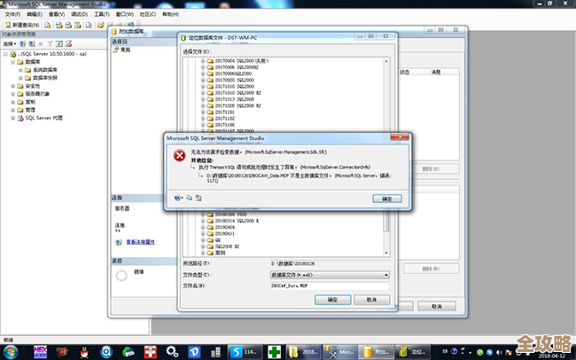Click the help icon in error dialog
576x360 pixels.
[178, 198]
